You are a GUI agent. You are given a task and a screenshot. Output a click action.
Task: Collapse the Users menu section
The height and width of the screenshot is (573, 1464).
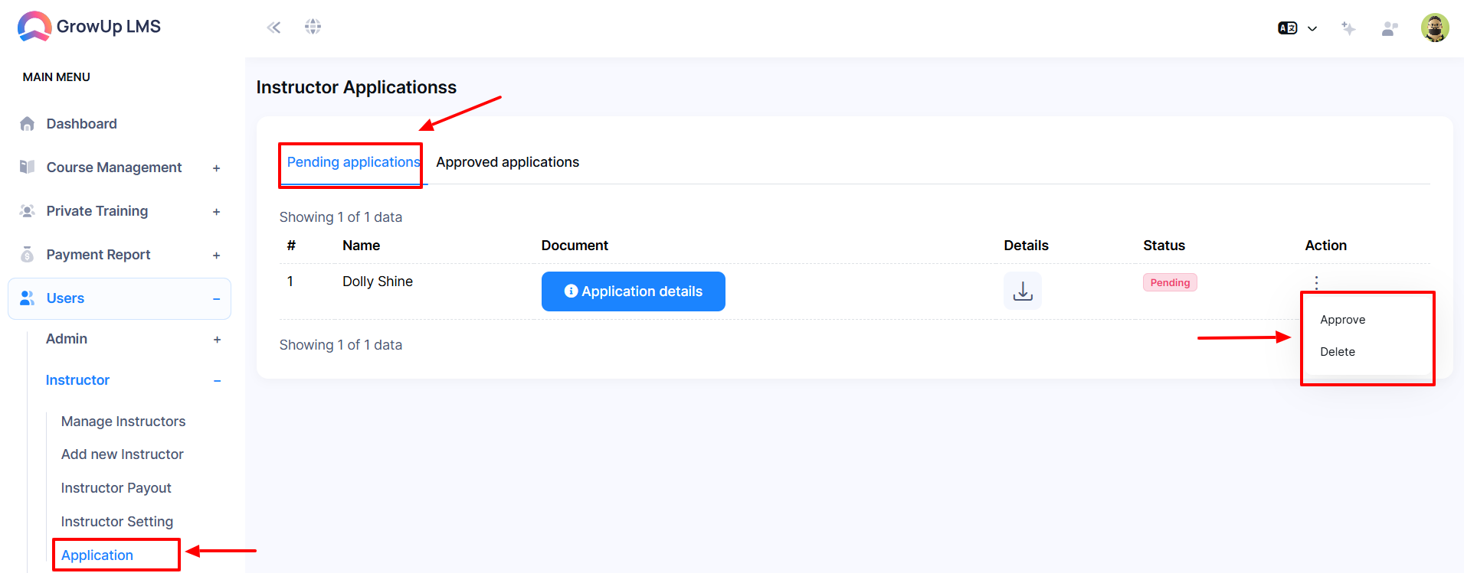click(x=120, y=298)
